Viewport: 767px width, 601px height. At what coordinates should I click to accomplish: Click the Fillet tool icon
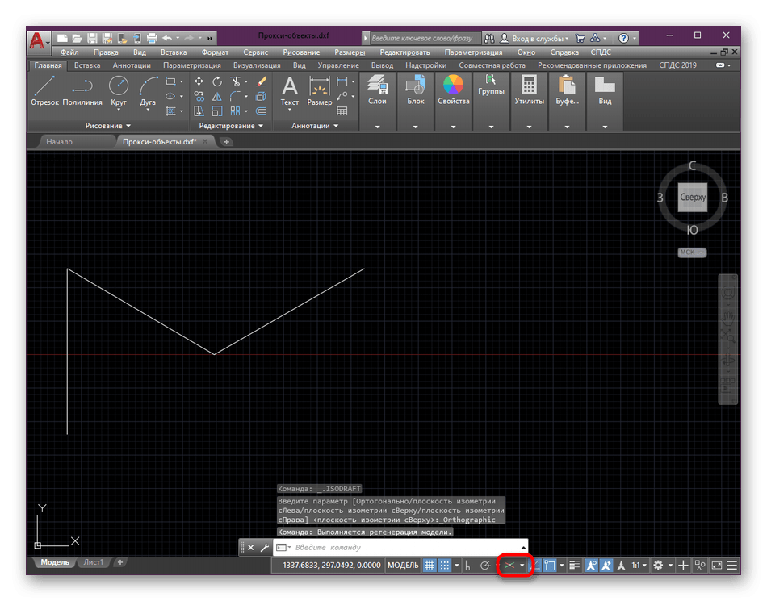pyautogui.click(x=236, y=96)
